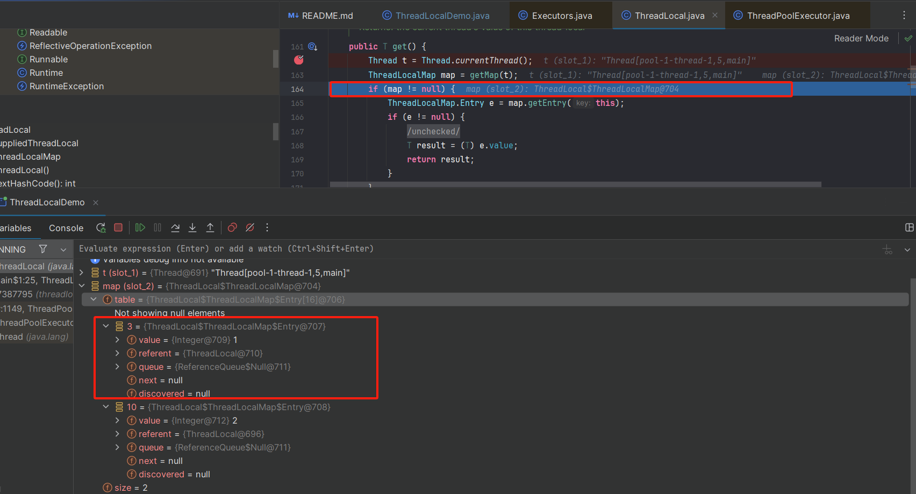Click the Pause Program icon
916x494 pixels.
158,227
